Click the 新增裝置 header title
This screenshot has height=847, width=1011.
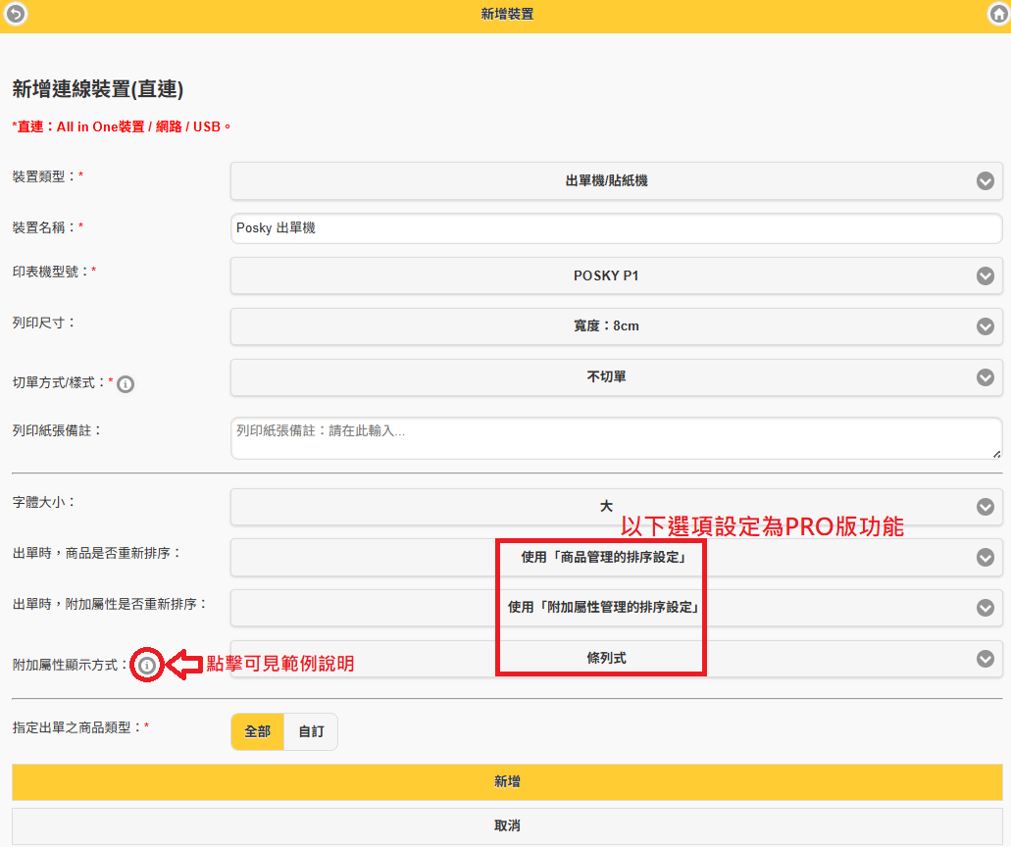(x=507, y=14)
